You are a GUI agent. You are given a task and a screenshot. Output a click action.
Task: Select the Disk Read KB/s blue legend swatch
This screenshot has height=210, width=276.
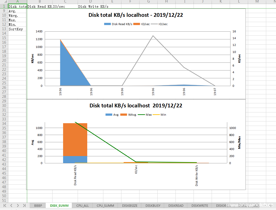click(x=107, y=24)
